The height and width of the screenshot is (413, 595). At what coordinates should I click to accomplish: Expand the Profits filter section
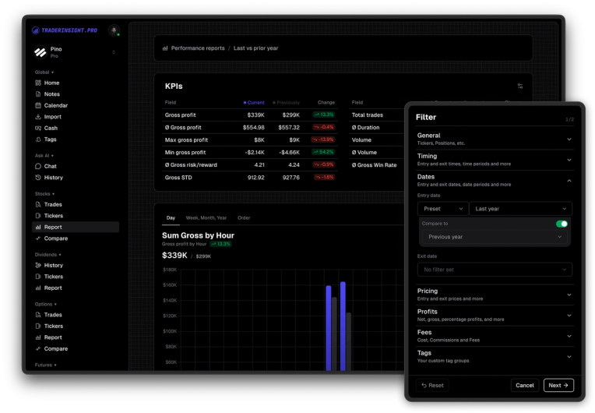495,315
